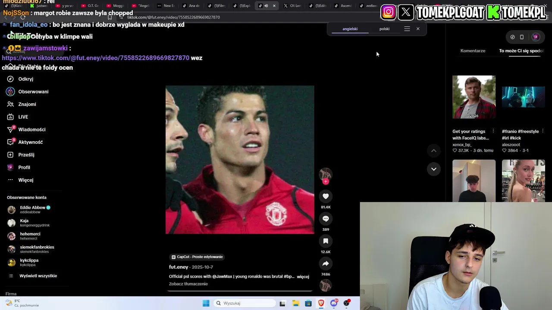This screenshot has width=552, height=310.
Task: Click the Ronaldo video player
Action: pos(240,160)
